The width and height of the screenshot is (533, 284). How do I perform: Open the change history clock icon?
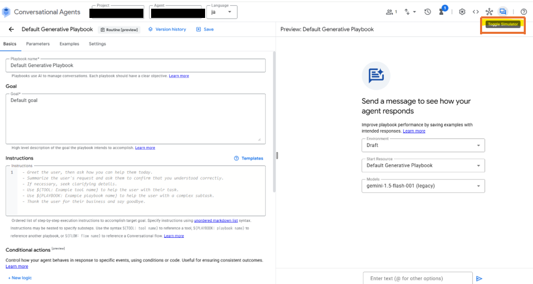pyautogui.click(x=427, y=12)
